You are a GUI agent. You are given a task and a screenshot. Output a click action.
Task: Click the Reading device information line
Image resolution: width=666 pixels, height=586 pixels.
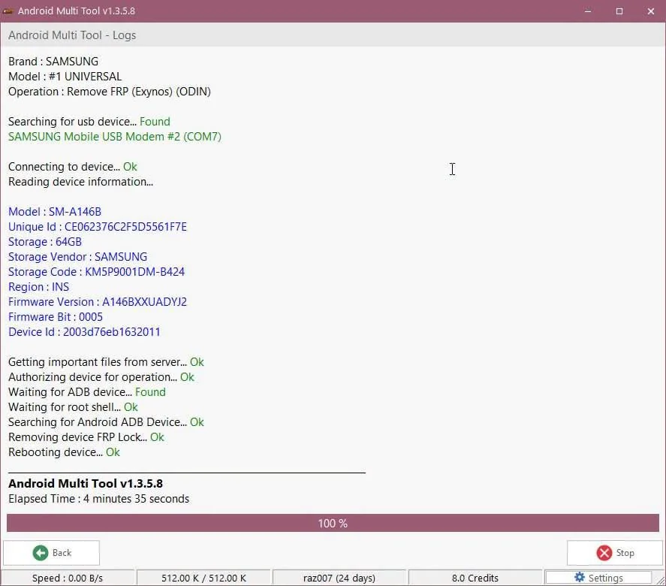80,182
